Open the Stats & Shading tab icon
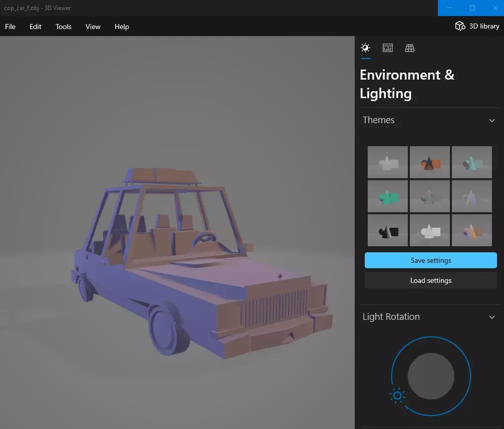This screenshot has width=504, height=429. [x=388, y=48]
